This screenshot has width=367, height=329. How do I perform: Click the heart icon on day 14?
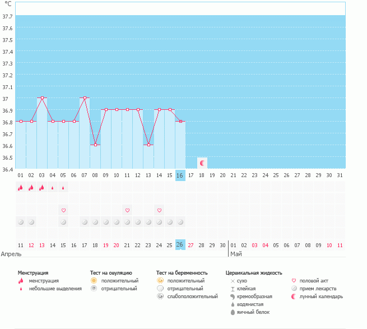click(159, 210)
